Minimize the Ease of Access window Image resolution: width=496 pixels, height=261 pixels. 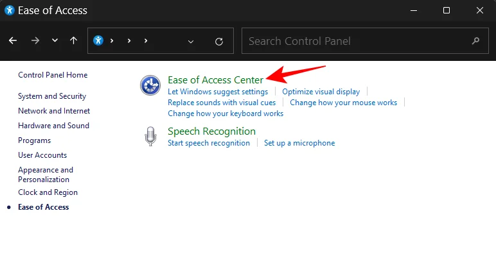click(x=413, y=10)
